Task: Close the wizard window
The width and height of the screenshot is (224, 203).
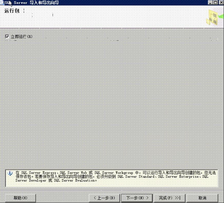Action: click(x=221, y=2)
